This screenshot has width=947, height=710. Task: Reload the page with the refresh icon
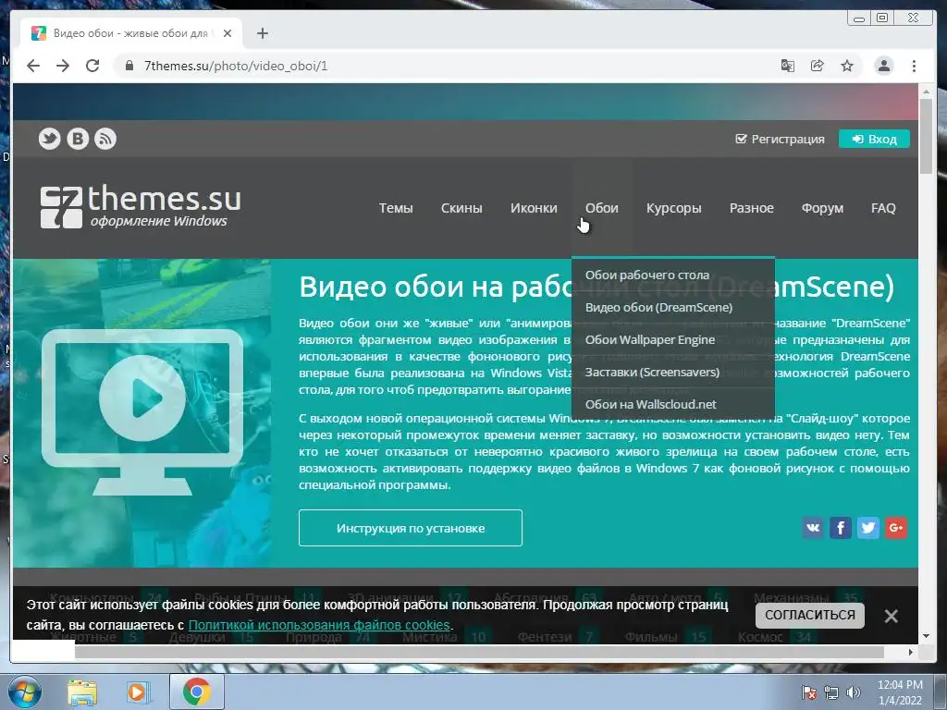92,66
